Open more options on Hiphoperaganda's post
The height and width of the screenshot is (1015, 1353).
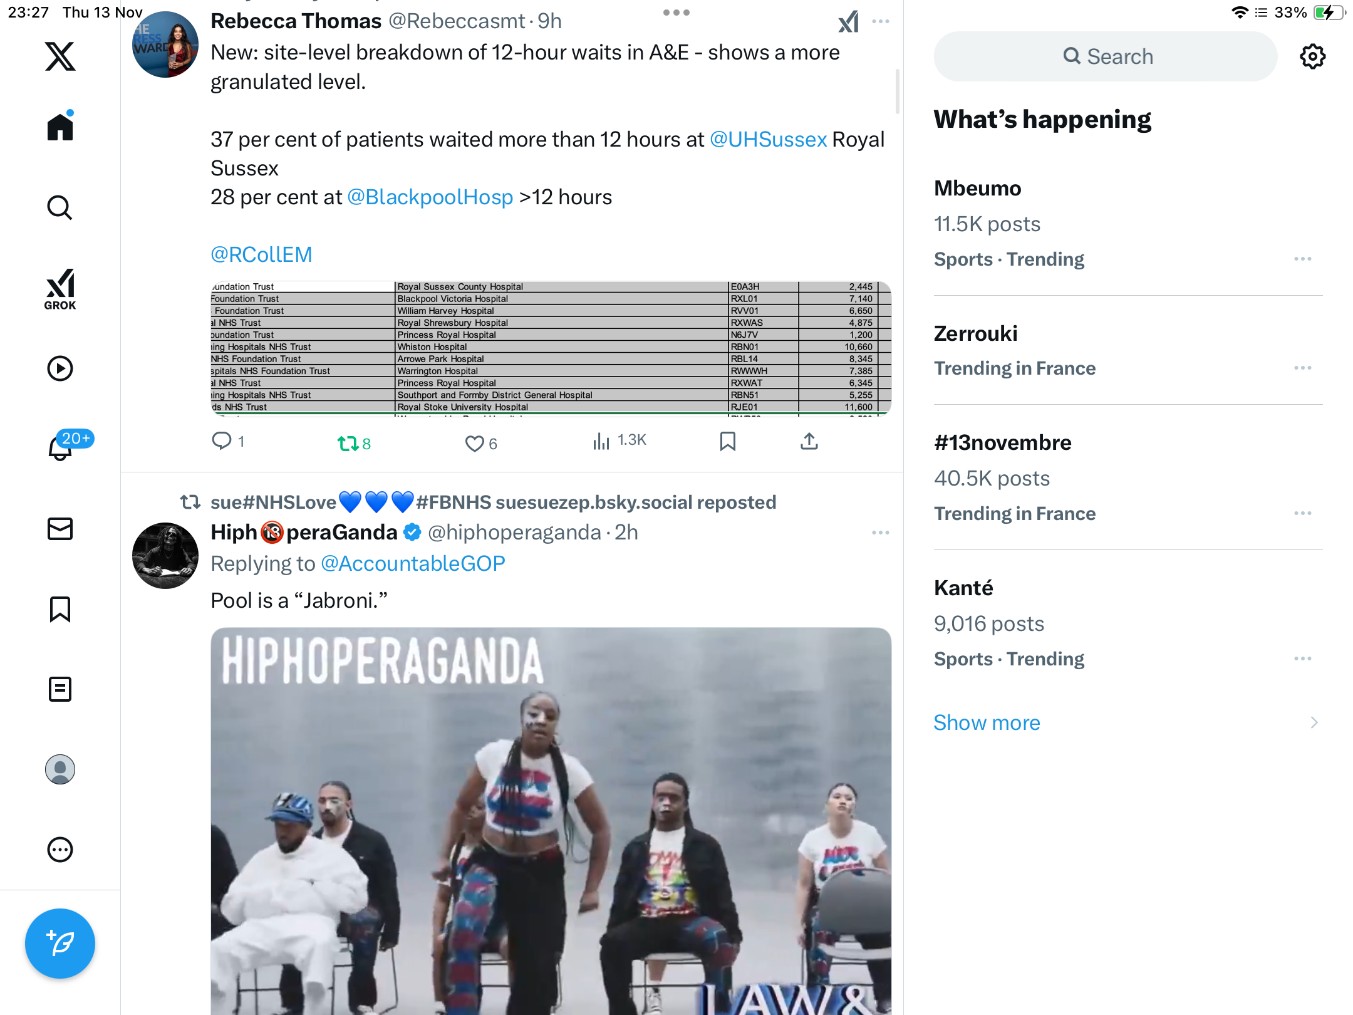[x=881, y=533]
